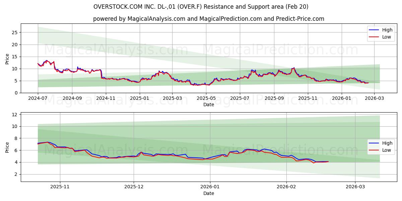Click the '2025-05' x-axis label in the upper chart
The width and height of the screenshot is (402, 201).
click(206, 98)
